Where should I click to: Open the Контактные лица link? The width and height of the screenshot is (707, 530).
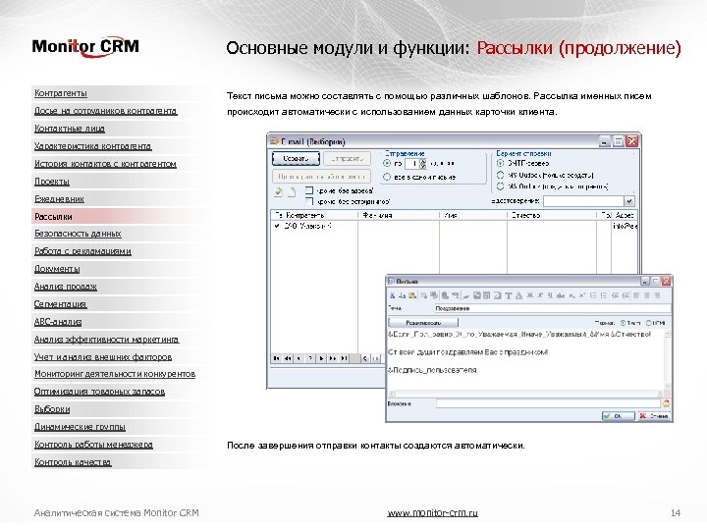pos(70,129)
